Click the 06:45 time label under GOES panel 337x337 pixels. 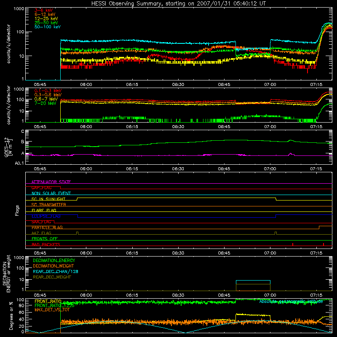pos(224,169)
